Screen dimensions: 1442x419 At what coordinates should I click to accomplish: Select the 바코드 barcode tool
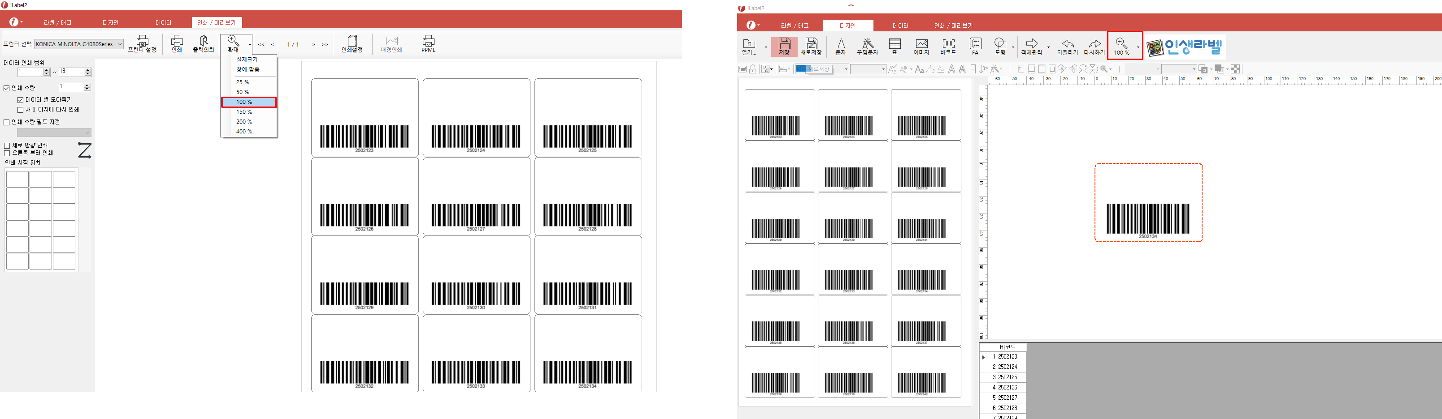coord(948,47)
